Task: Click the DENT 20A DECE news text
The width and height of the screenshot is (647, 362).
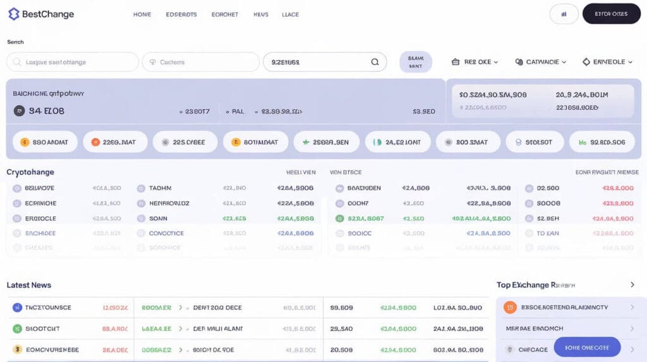Action: point(217,308)
